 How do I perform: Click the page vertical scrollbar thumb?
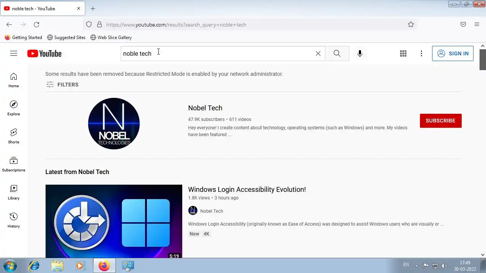click(x=483, y=60)
